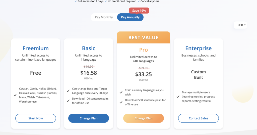Viewport: 257px width, 135px height.
Task: Click Change Plan under Basic
Action: (x=89, y=118)
